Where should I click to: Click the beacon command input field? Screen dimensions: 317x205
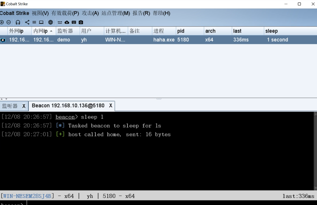[x=149, y=203]
